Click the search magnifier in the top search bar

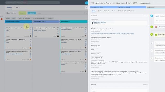58,3
